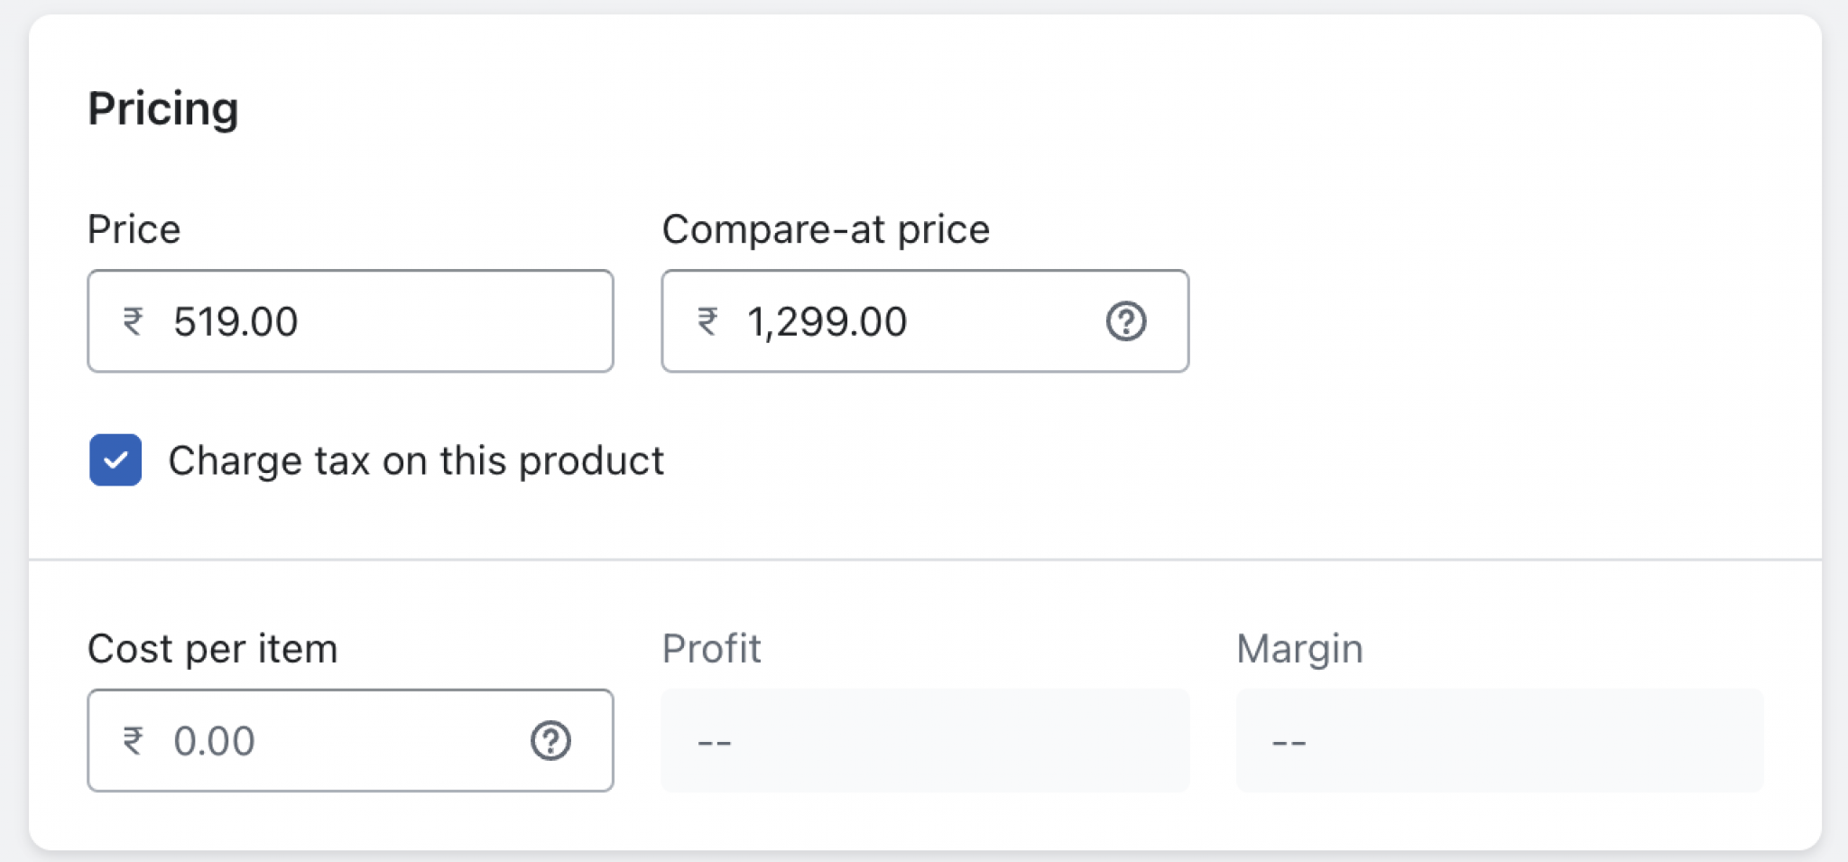The image size is (1848, 862).
Task: Focus the Price field showing 519.00
Action: (379, 321)
